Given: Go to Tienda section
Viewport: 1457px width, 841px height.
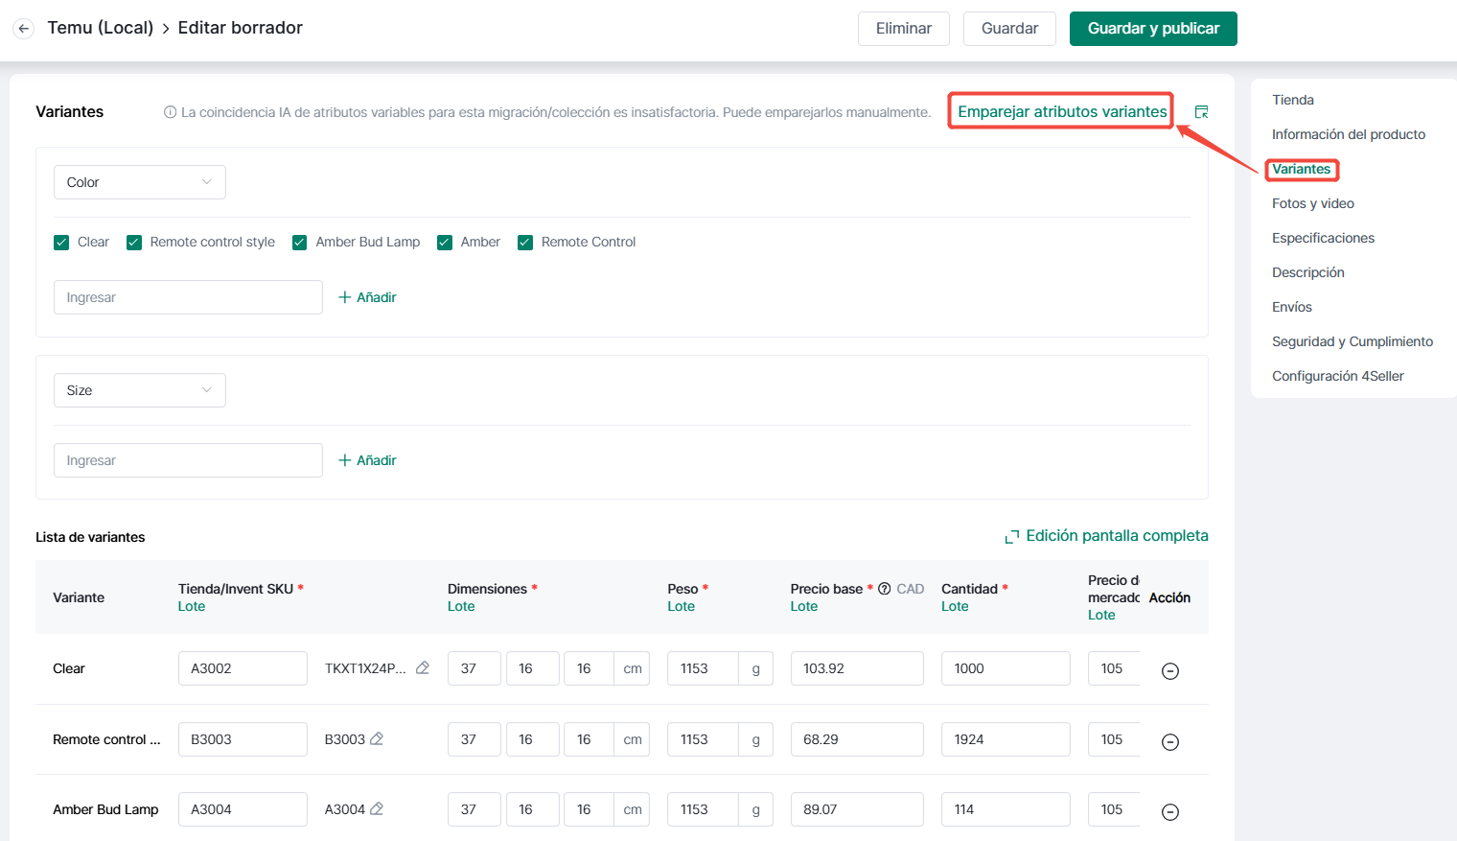Looking at the screenshot, I should pos(1293,100).
